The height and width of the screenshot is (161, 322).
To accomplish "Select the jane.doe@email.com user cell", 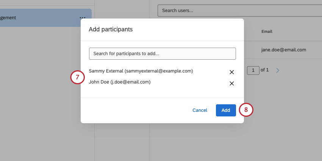I will [x=283, y=50].
